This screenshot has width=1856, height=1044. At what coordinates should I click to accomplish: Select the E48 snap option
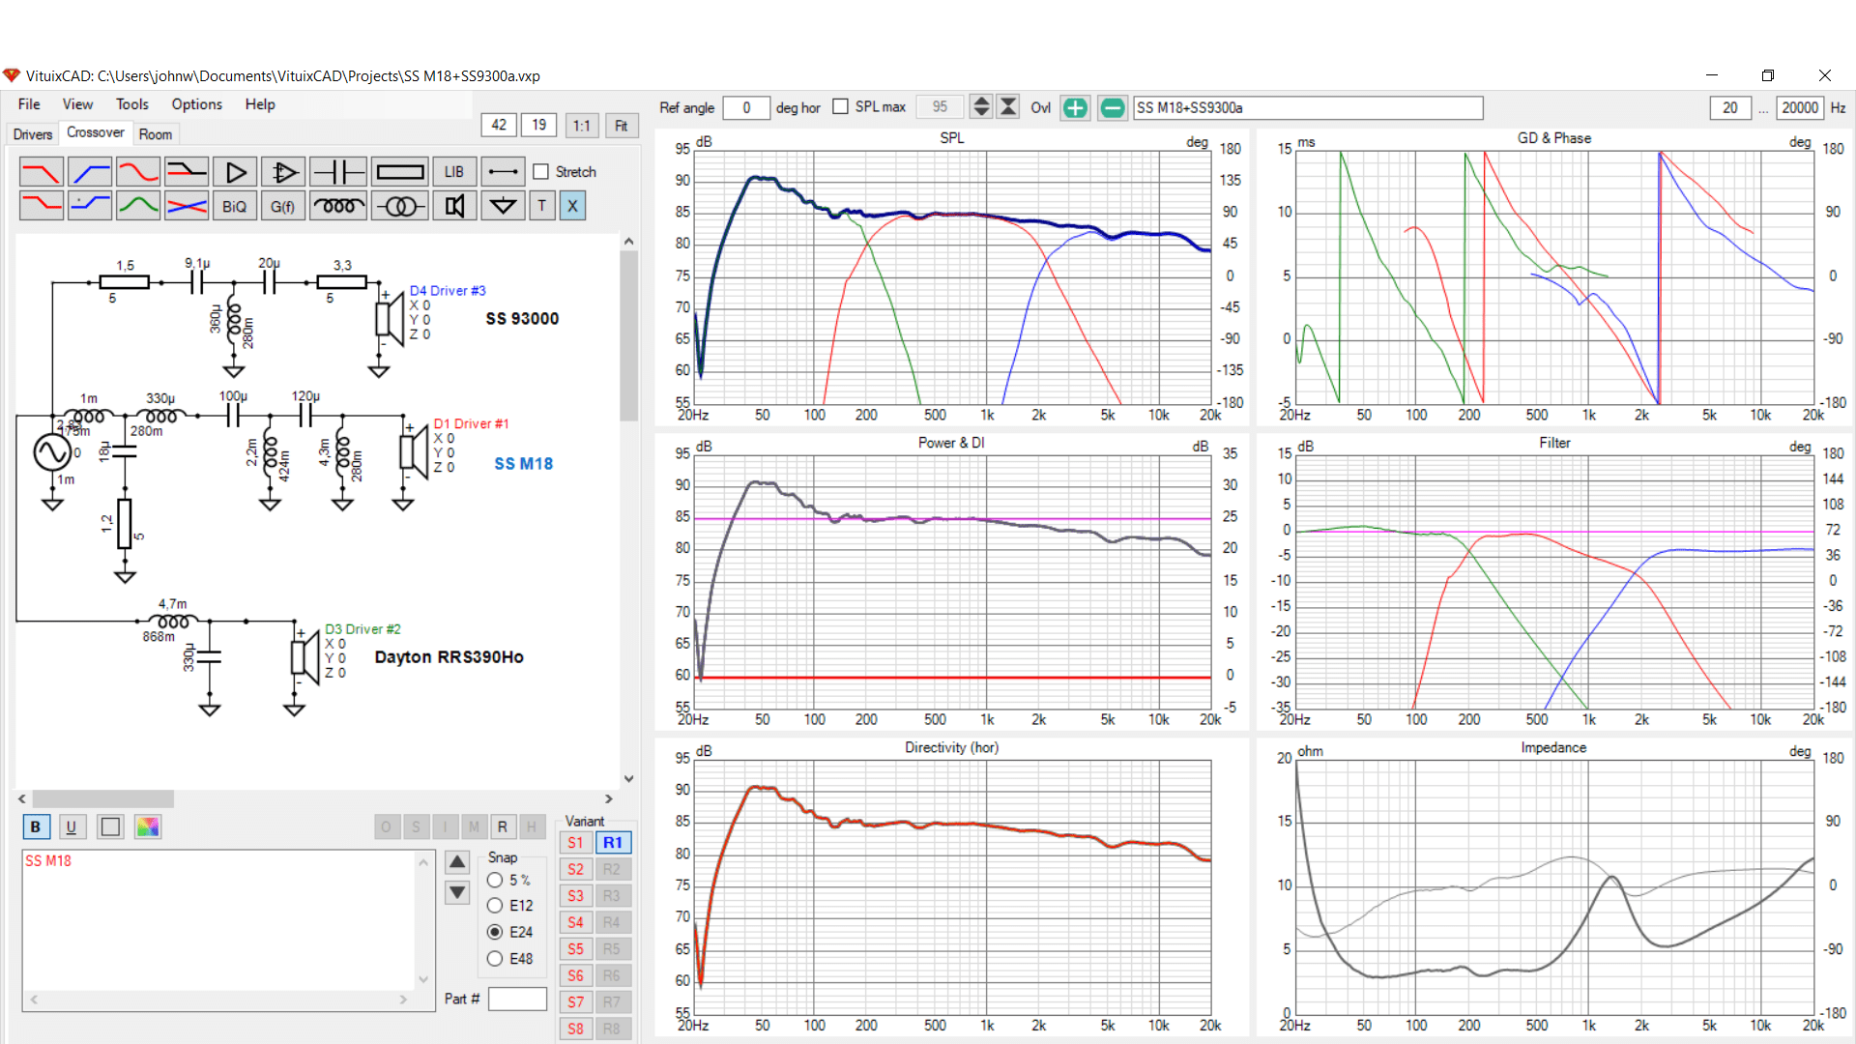click(495, 959)
